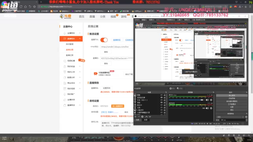Collapse the 主播相关 sidebar section chevron
This screenshot has width=253, height=142.
80,33
